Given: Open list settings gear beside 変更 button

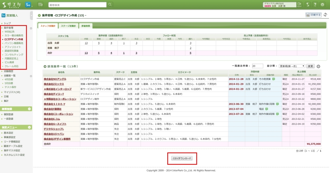Looking at the screenshot, I should point(318,66).
